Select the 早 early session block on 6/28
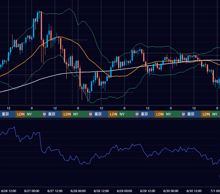The width and height of the screenshot is (220, 194). (91, 114)
